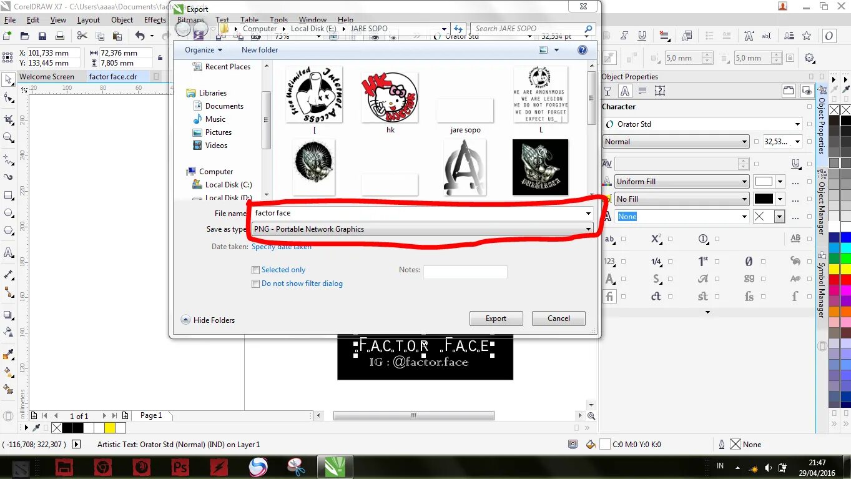This screenshot has width=851, height=479.
Task: Select the Polygon tool in toolbox
Action: tap(8, 230)
